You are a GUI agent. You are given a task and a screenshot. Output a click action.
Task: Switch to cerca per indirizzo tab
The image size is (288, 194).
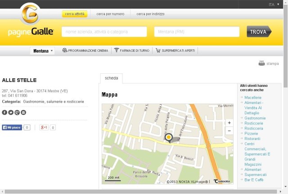pyautogui.click(x=150, y=14)
